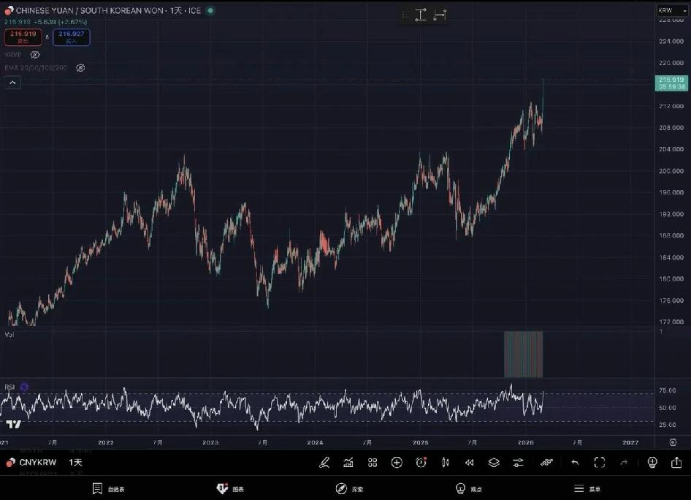Screen dimensions: 691x500
Task: Open the indicators chart icon
Action: 348,462
